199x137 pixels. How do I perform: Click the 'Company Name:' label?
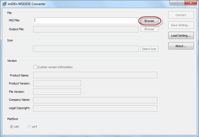click(x=19, y=100)
